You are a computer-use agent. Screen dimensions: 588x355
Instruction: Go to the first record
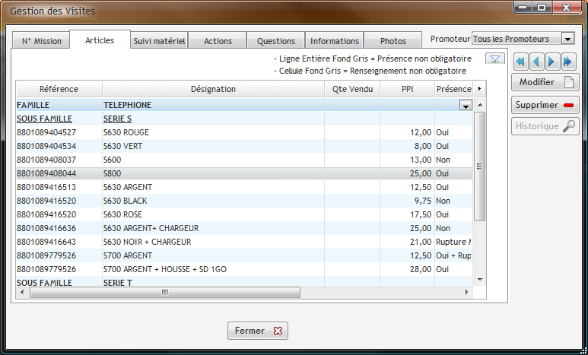pyautogui.click(x=521, y=62)
